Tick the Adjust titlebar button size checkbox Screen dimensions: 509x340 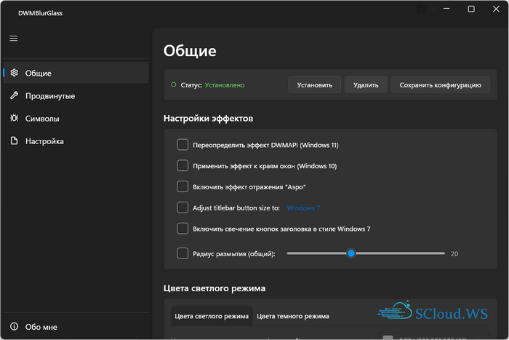[x=183, y=207]
